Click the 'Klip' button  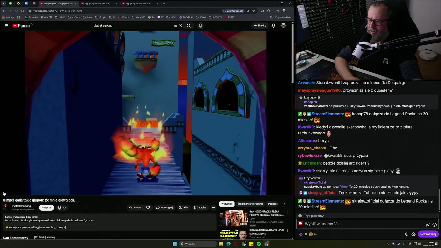[183, 208]
